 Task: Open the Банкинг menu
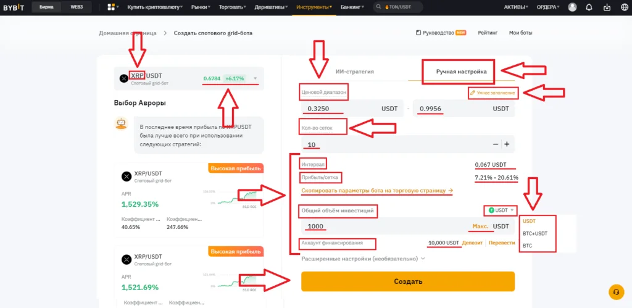point(352,7)
